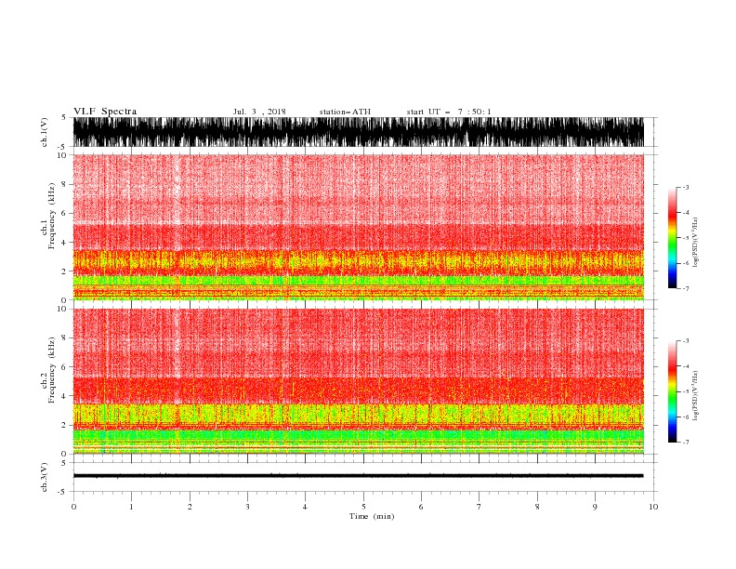Click time axis tick label "3"

point(247,507)
